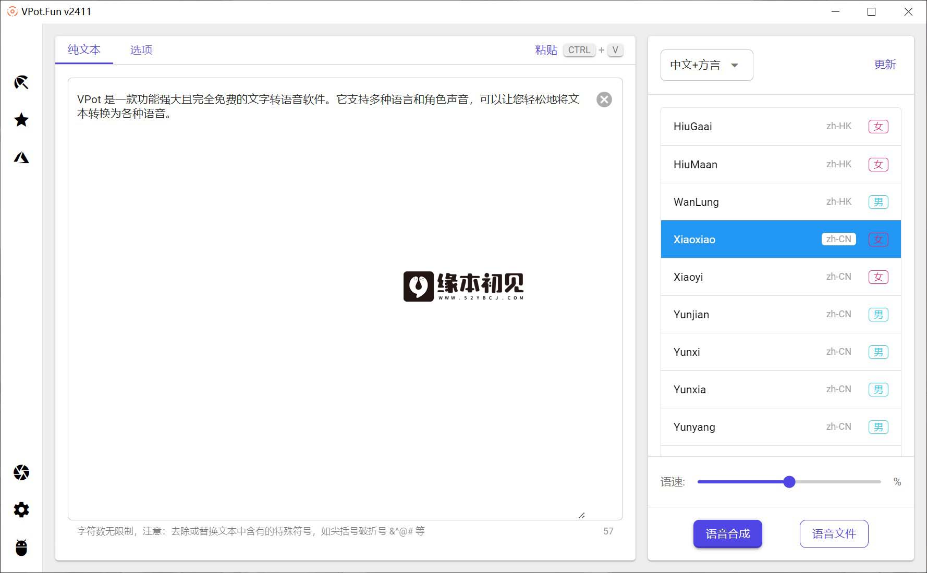The width and height of the screenshot is (927, 573).
Task: Click the female tag on HiuMaan row
Action: tap(879, 165)
